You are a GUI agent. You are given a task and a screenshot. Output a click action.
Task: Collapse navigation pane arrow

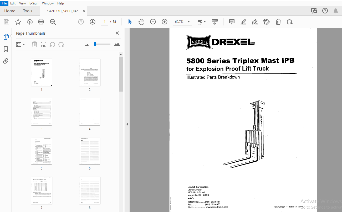127,124
